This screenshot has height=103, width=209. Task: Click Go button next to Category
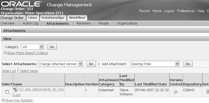point(52,47)
